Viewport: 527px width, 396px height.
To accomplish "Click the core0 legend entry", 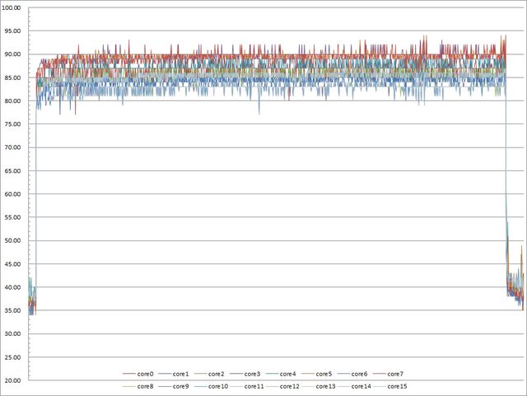I will coord(147,374).
